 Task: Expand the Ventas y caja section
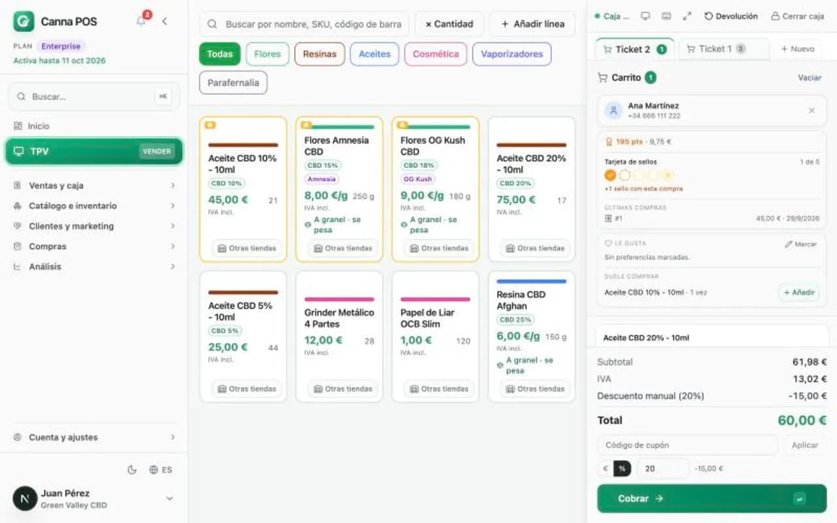pyautogui.click(x=94, y=186)
